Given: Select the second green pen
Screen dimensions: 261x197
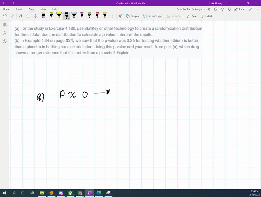Looking at the screenshot, I should [x=89, y=15].
